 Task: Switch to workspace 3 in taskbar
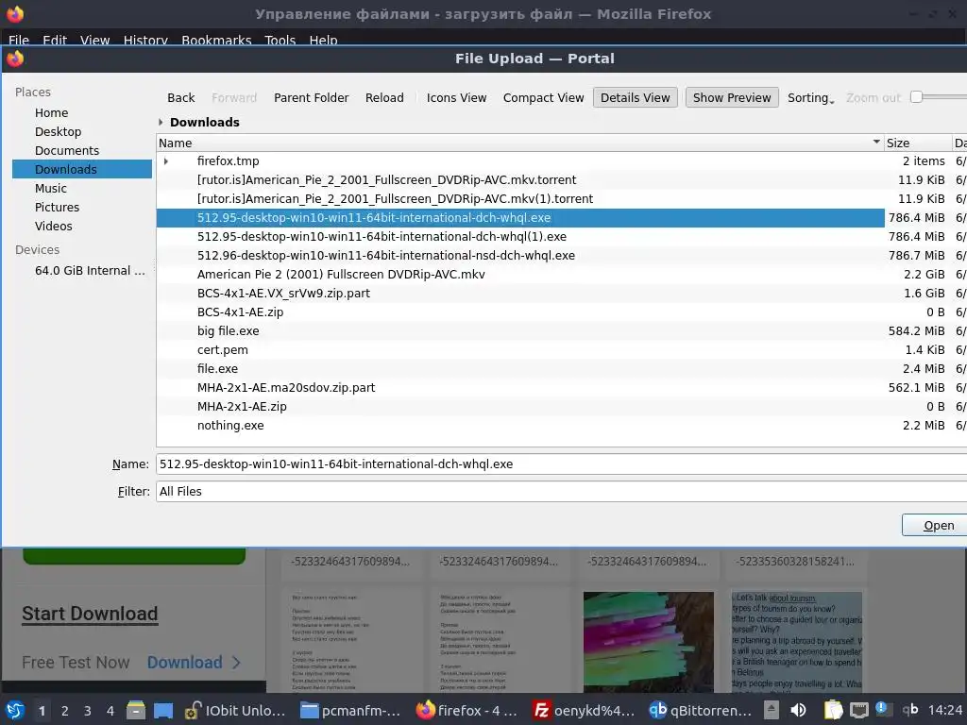88,711
